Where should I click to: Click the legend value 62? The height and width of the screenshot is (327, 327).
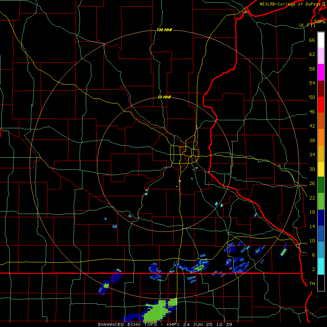[x=312, y=54]
